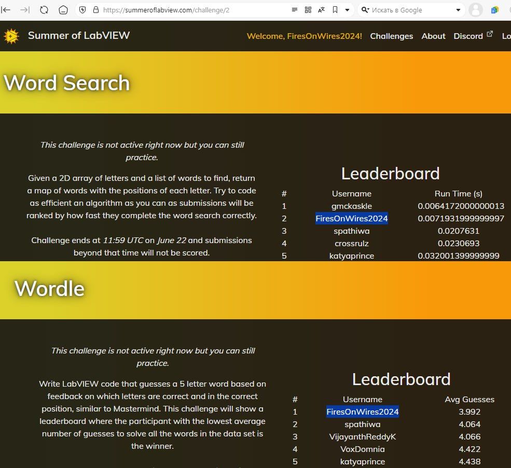Viewport: 511px width, 468px height.
Task: Translate the page using the translate icon
Action: click(x=321, y=10)
